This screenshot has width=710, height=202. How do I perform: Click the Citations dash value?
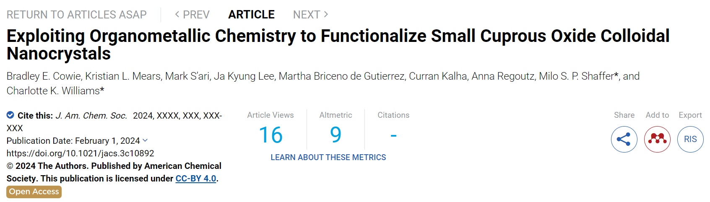(393, 135)
